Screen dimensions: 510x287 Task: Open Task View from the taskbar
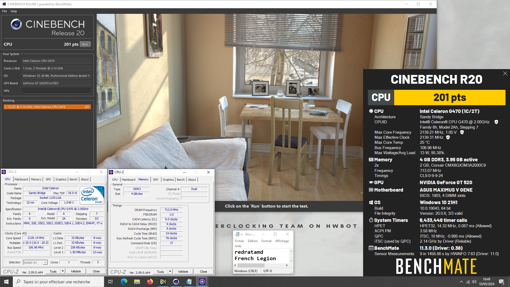pos(110,282)
